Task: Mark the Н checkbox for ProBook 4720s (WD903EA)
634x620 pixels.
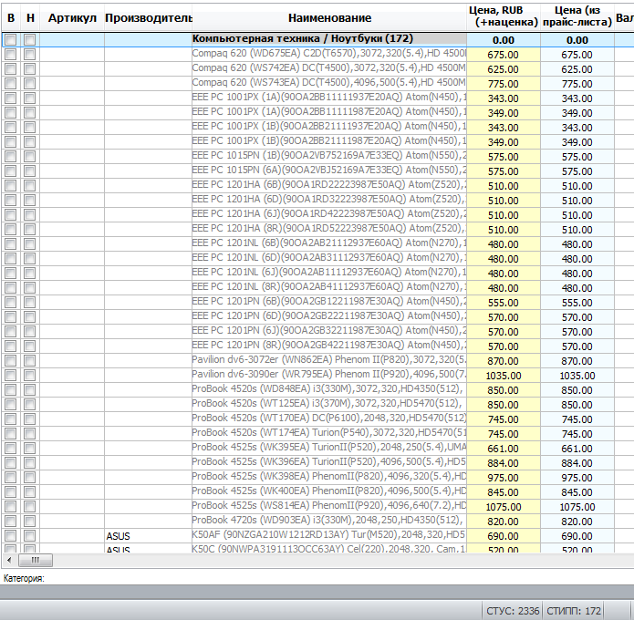Action: (x=29, y=521)
